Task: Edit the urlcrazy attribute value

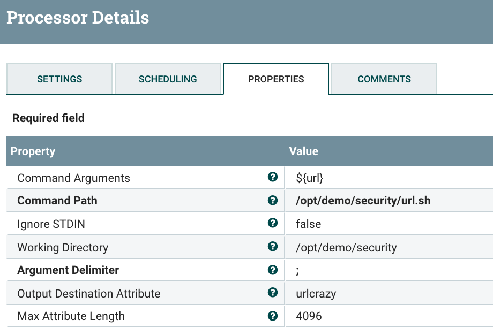Action: coord(317,293)
